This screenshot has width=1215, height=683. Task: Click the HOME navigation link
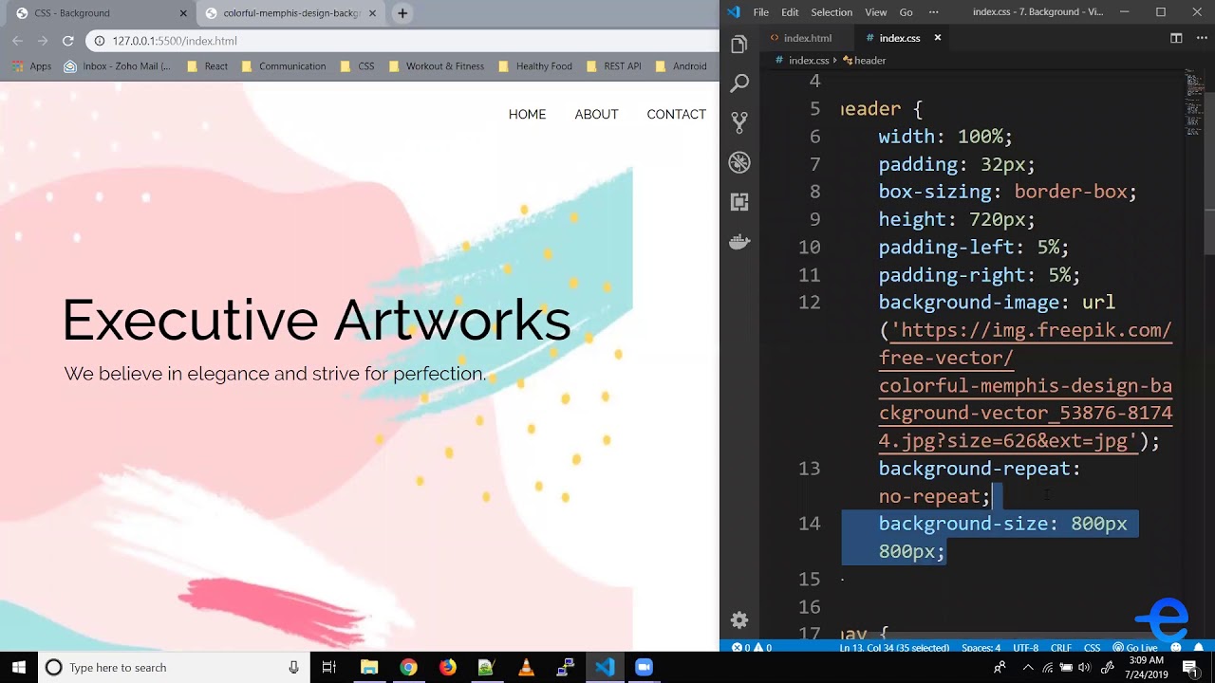click(x=527, y=115)
